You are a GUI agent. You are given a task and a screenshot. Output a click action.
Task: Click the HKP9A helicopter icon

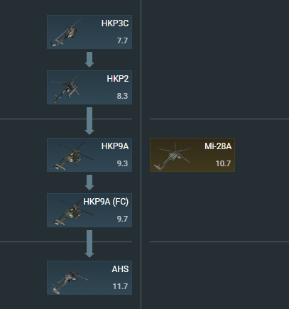(x=72, y=156)
